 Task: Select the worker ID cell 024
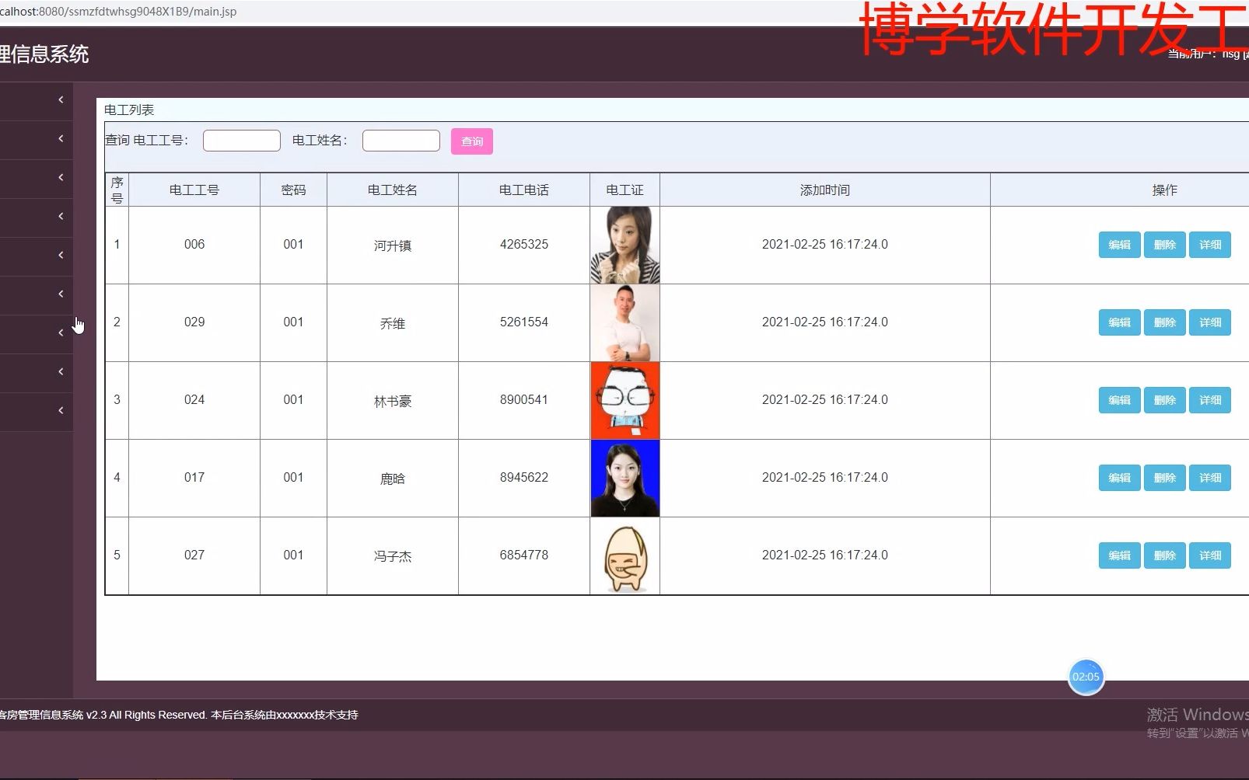point(194,399)
